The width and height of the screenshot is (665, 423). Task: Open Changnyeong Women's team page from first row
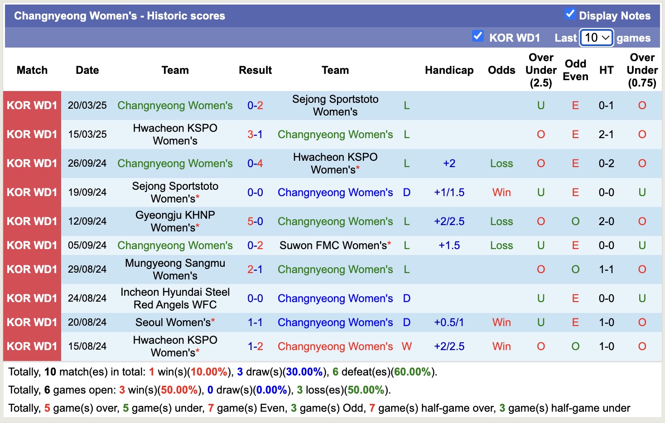click(175, 105)
